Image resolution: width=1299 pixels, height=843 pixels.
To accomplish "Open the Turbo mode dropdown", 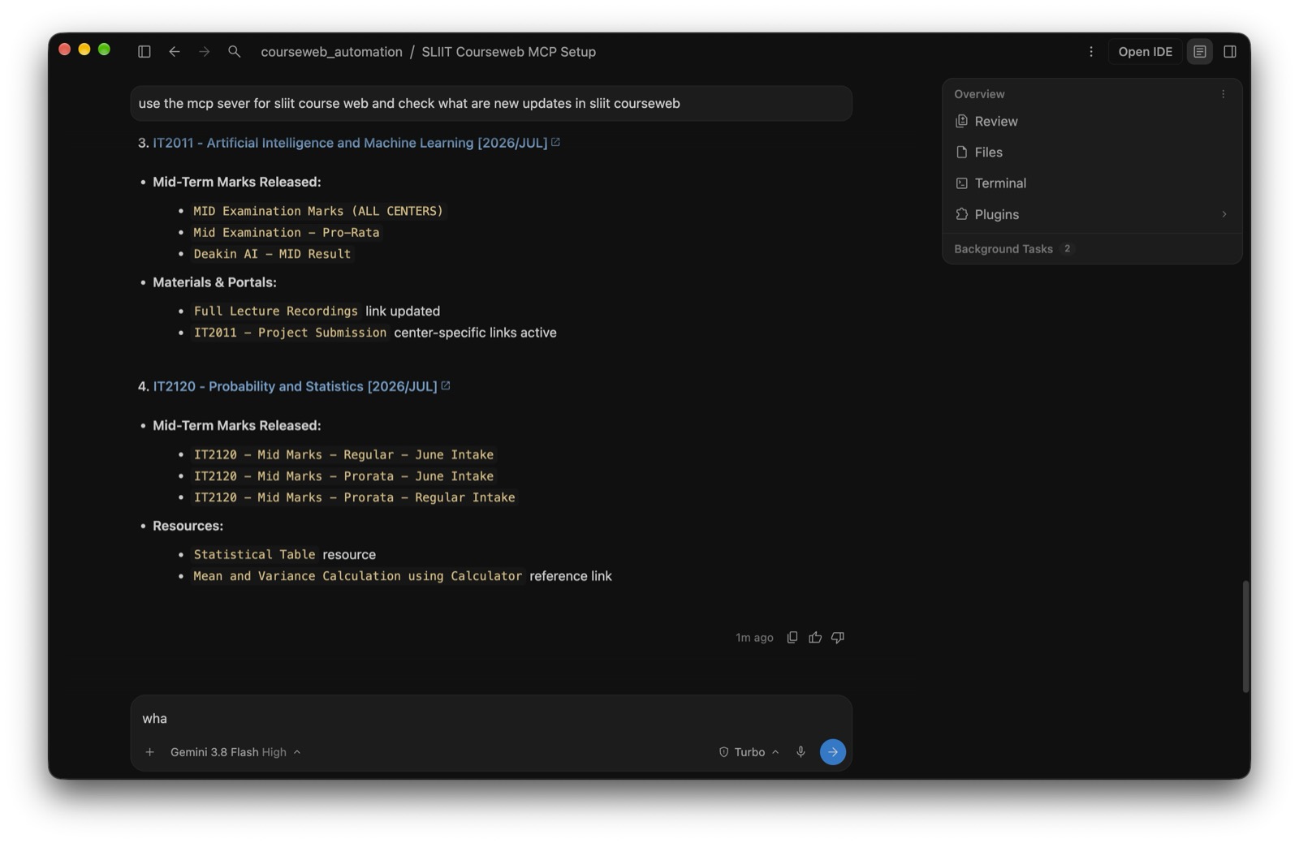I will pyautogui.click(x=749, y=752).
